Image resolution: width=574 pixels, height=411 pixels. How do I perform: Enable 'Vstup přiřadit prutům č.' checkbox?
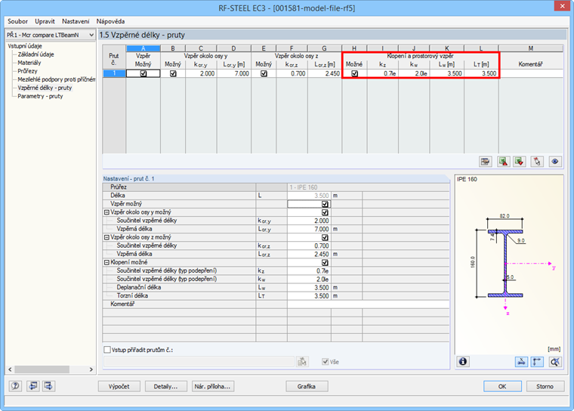[107, 350]
